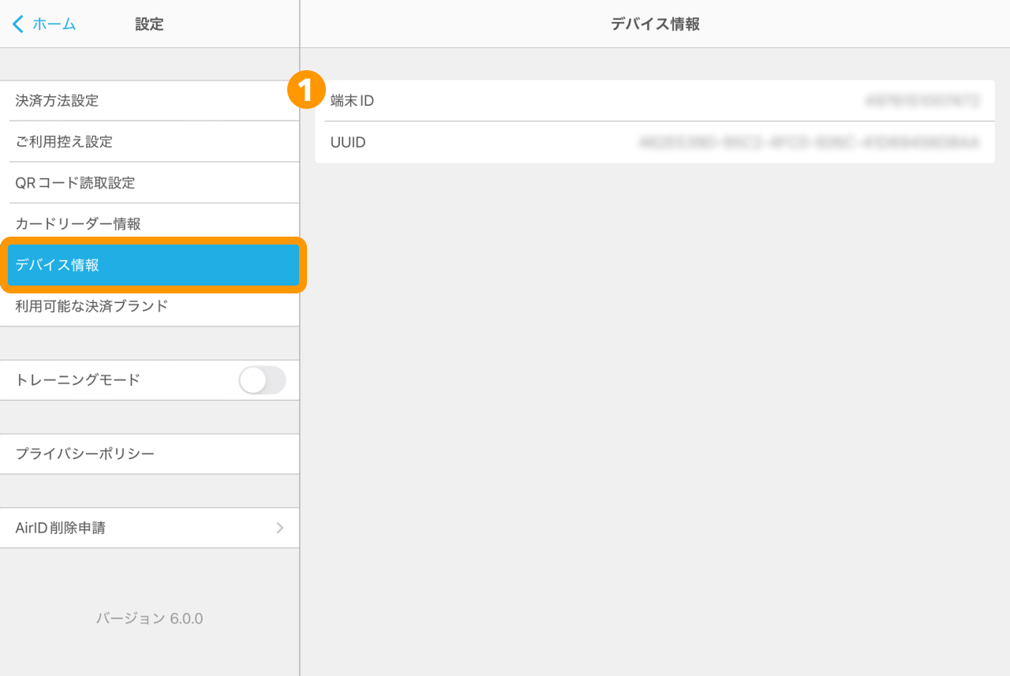Toggle the トレーニングモード switch
This screenshot has width=1010, height=676.
(262, 380)
